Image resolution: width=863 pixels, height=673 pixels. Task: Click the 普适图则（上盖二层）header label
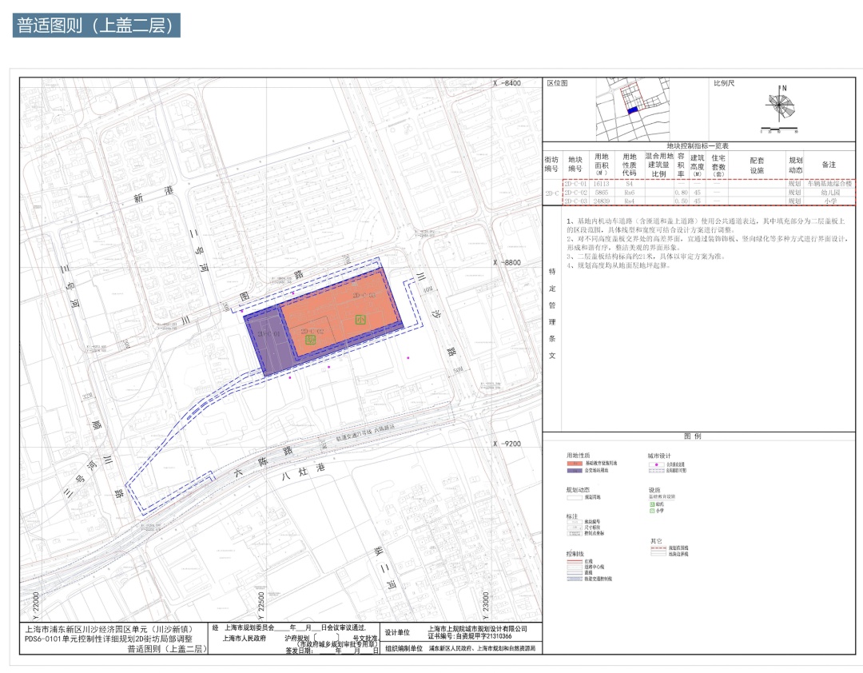click(x=97, y=26)
